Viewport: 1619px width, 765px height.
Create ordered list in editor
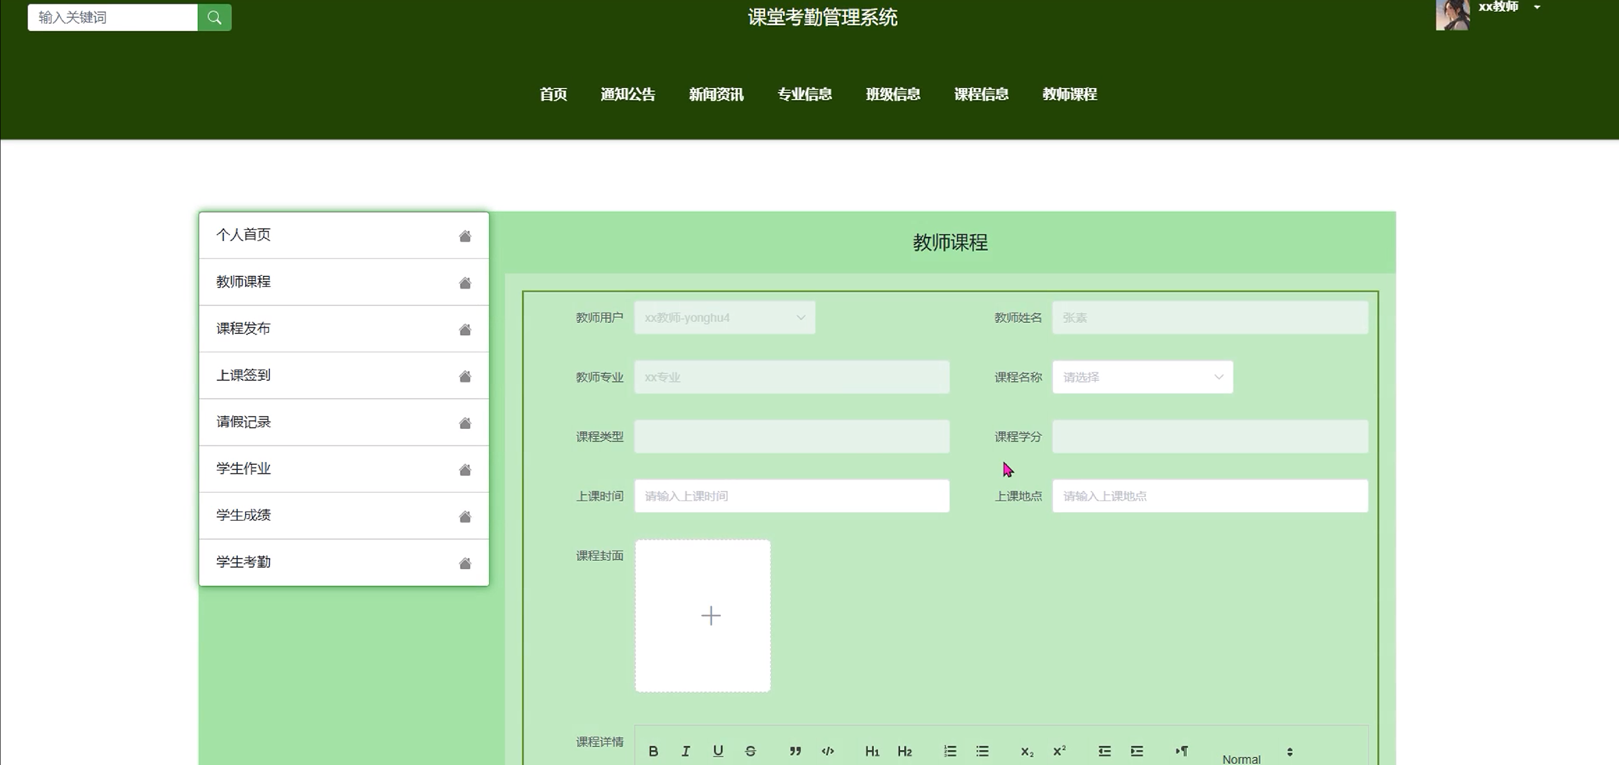pos(950,751)
